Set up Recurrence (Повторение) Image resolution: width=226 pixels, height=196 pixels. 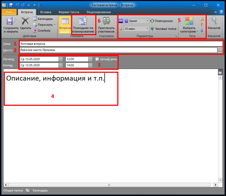click(x=161, y=21)
